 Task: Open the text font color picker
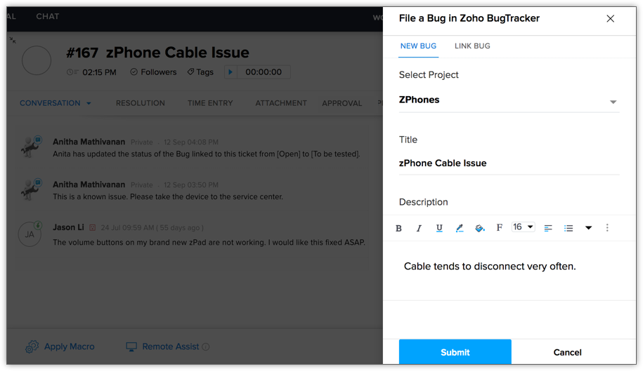460,228
